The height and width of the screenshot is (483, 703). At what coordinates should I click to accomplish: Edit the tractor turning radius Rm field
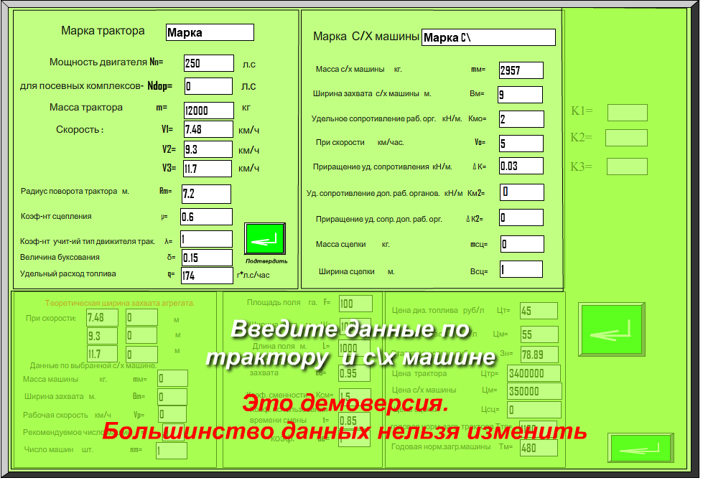tap(206, 194)
